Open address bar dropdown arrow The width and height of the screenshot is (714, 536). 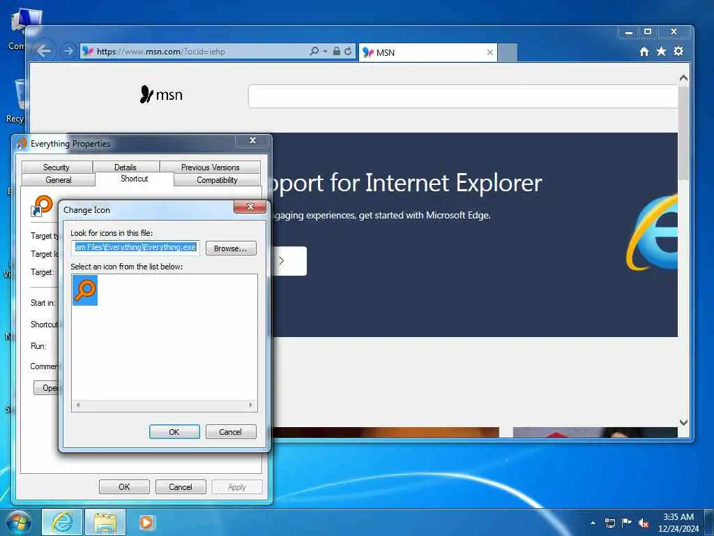(325, 51)
